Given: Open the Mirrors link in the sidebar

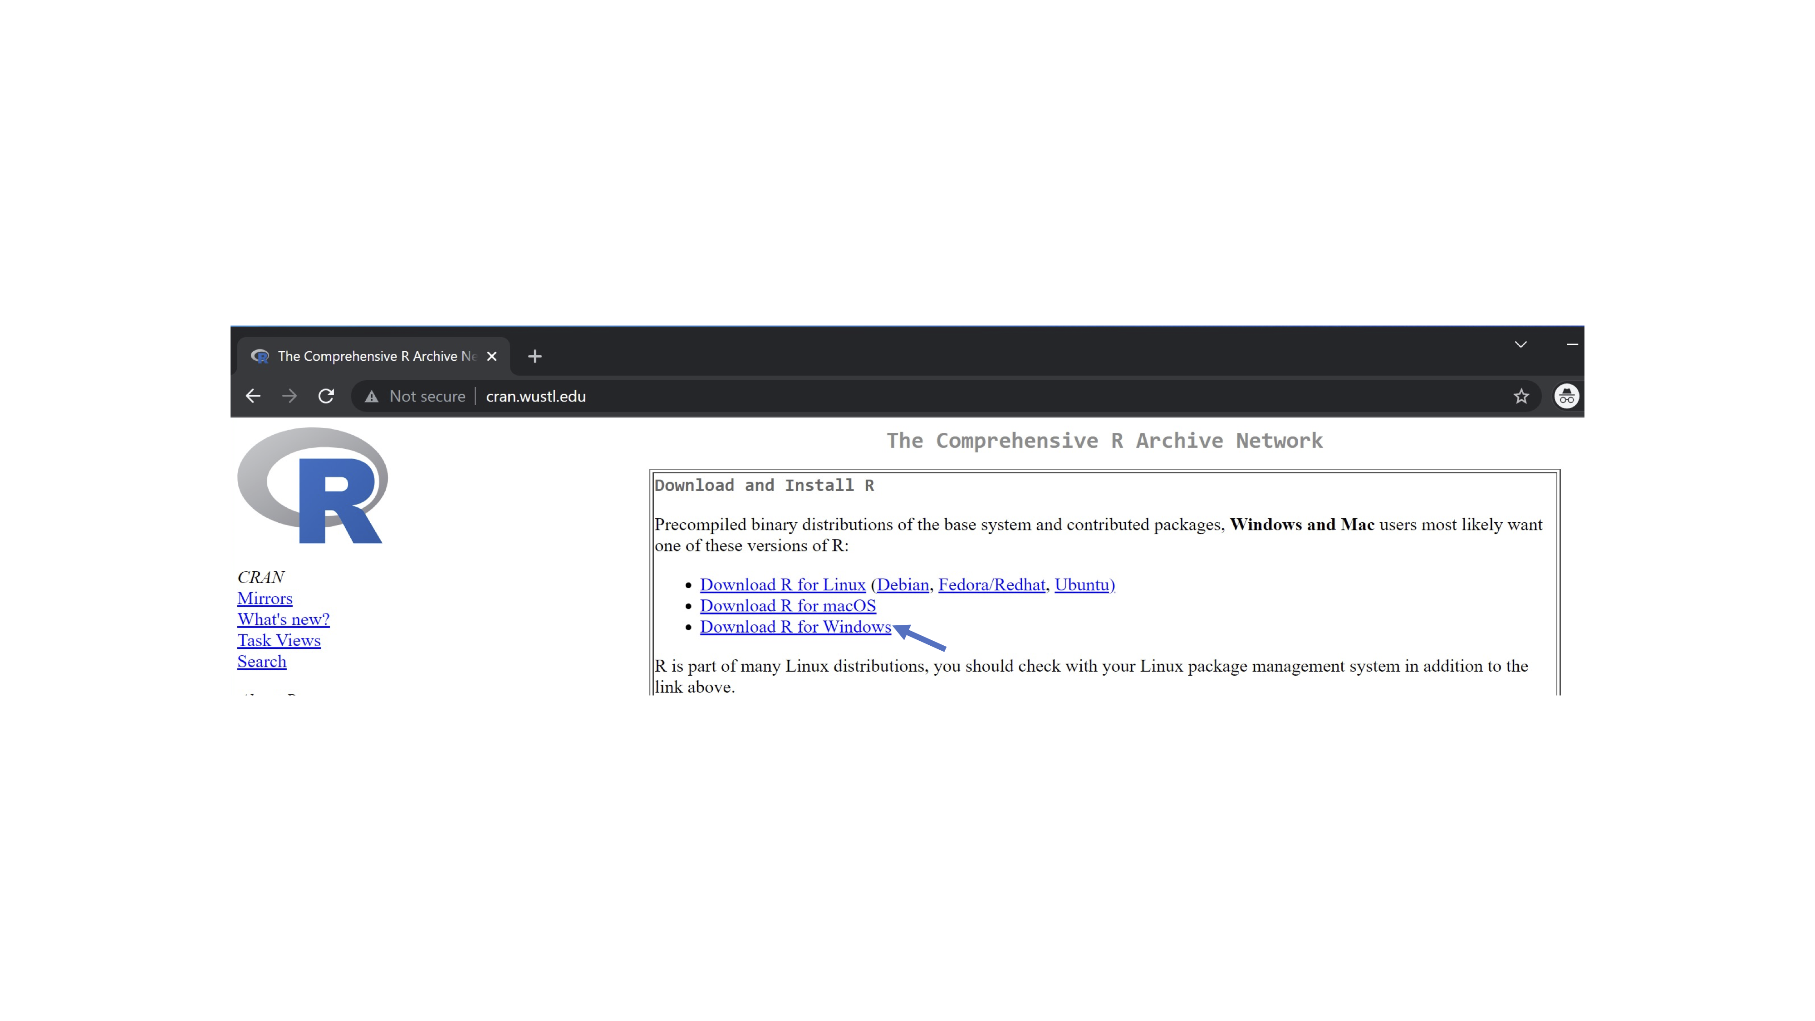Looking at the screenshot, I should click(264, 598).
